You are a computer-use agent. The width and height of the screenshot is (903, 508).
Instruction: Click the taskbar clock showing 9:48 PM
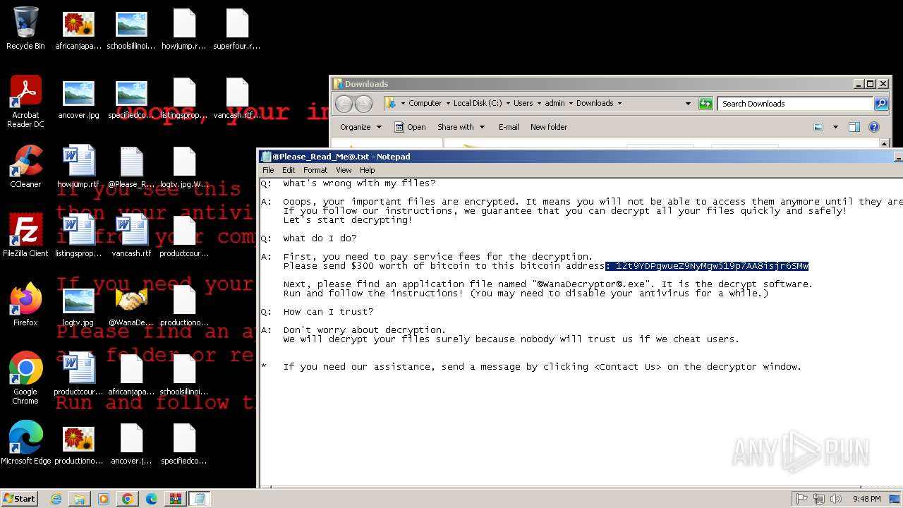[866, 499]
